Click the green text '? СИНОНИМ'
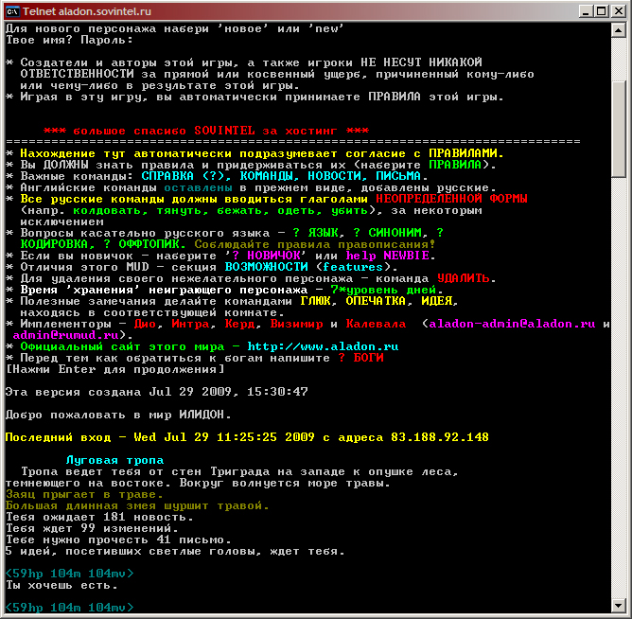 pyautogui.click(x=387, y=233)
